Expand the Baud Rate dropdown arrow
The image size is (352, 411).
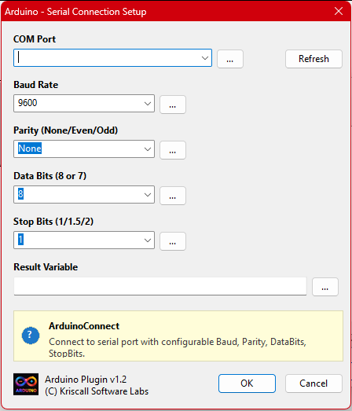point(148,104)
